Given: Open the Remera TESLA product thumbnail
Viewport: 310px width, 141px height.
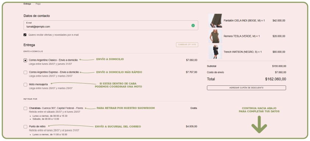Looking at the screenshot, I should [215, 36].
